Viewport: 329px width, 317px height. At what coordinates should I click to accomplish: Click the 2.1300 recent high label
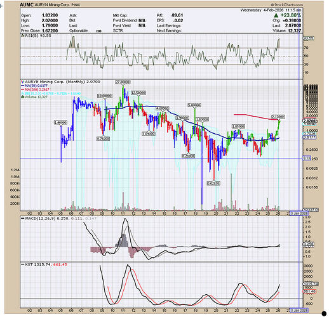pos(278,117)
